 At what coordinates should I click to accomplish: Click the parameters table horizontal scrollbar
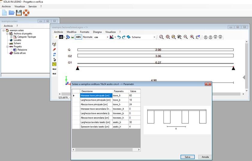(106, 149)
